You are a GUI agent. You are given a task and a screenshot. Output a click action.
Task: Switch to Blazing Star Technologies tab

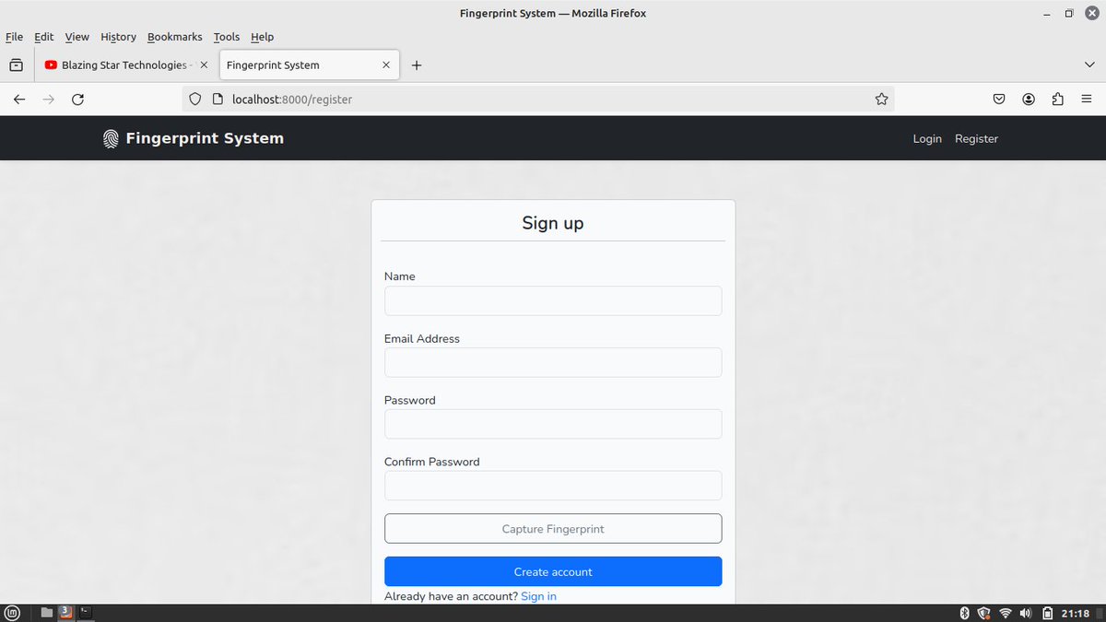coord(126,65)
